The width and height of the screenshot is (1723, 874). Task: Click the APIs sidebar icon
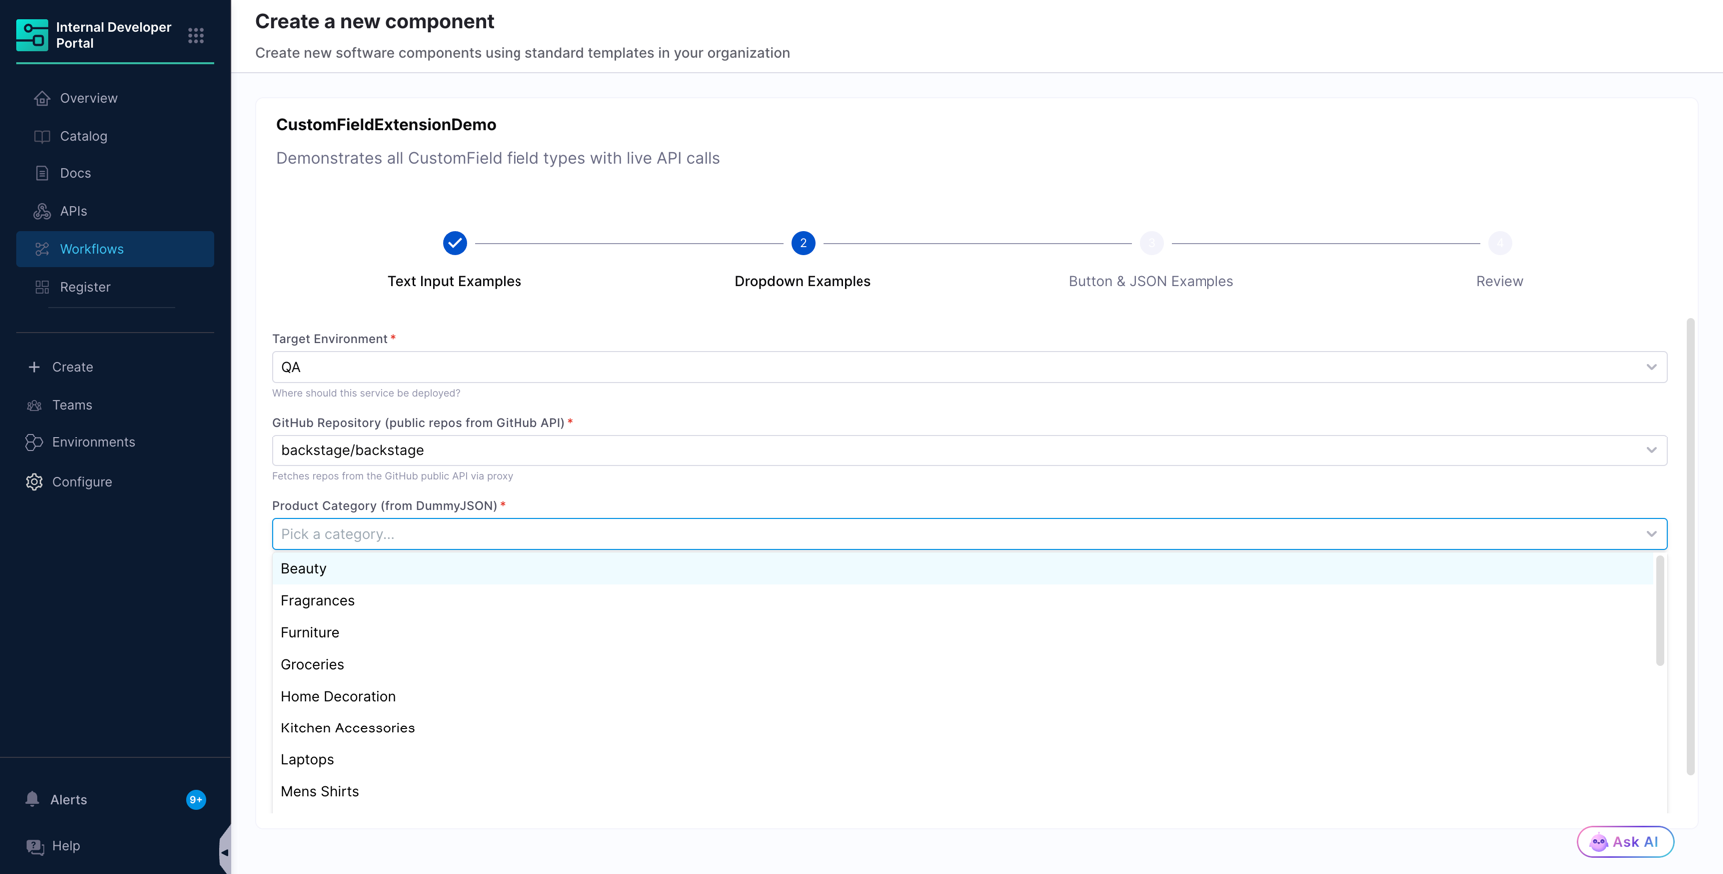pos(42,211)
